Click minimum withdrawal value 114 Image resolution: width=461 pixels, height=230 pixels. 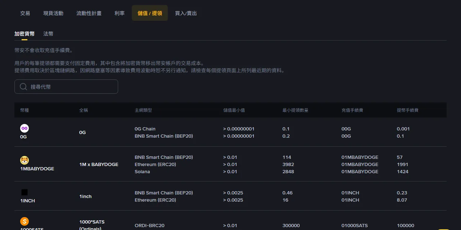[287, 157]
